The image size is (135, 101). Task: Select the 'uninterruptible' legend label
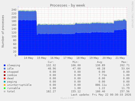click(x=19, y=85)
